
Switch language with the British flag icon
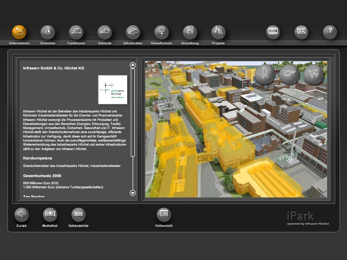tap(301, 32)
